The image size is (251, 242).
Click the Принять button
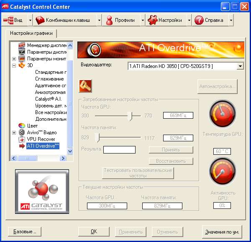[x=171, y=150]
